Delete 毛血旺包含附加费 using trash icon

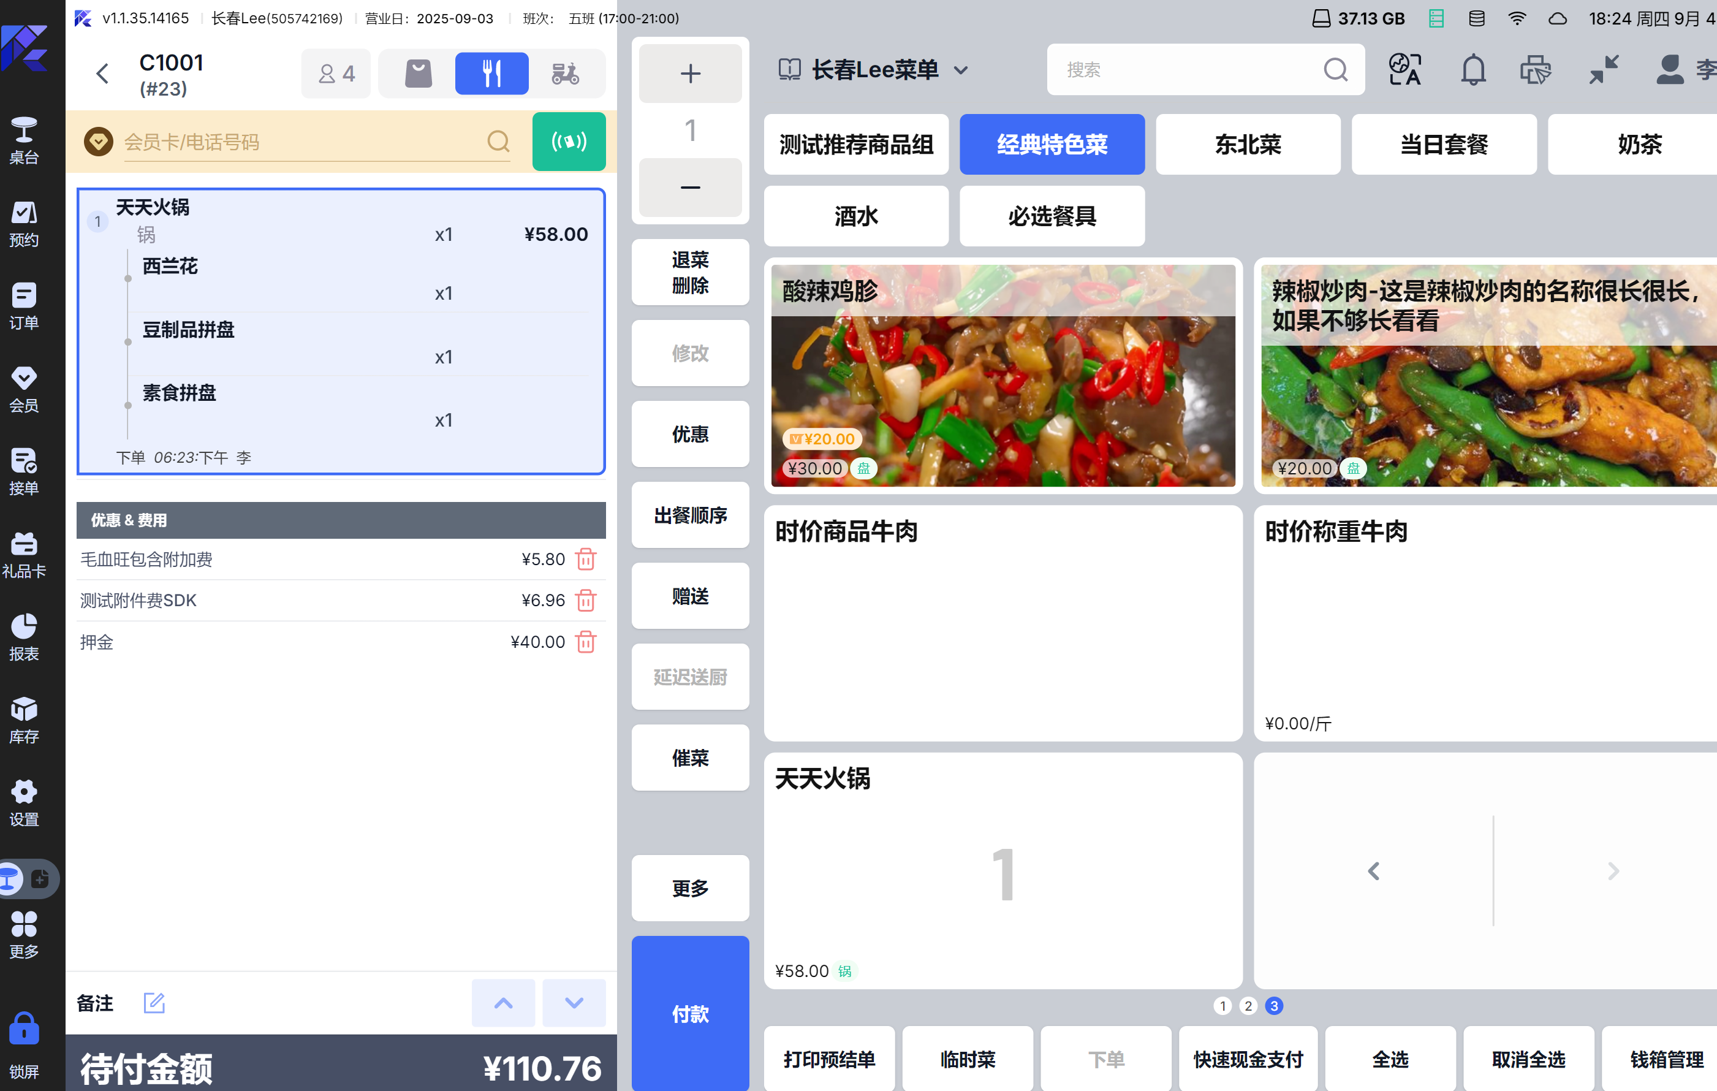585,559
